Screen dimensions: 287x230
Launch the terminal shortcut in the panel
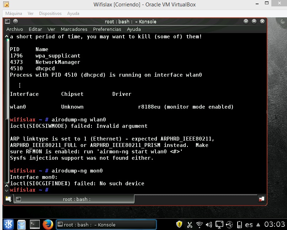pyautogui.click(x=34, y=224)
